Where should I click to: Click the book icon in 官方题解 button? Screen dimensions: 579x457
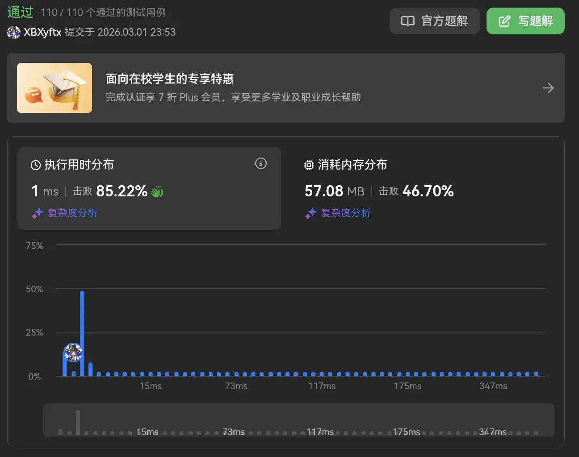coord(407,21)
